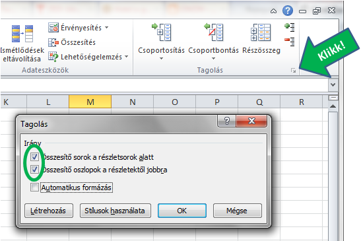Click the red minus hide detail icon

point(290,42)
